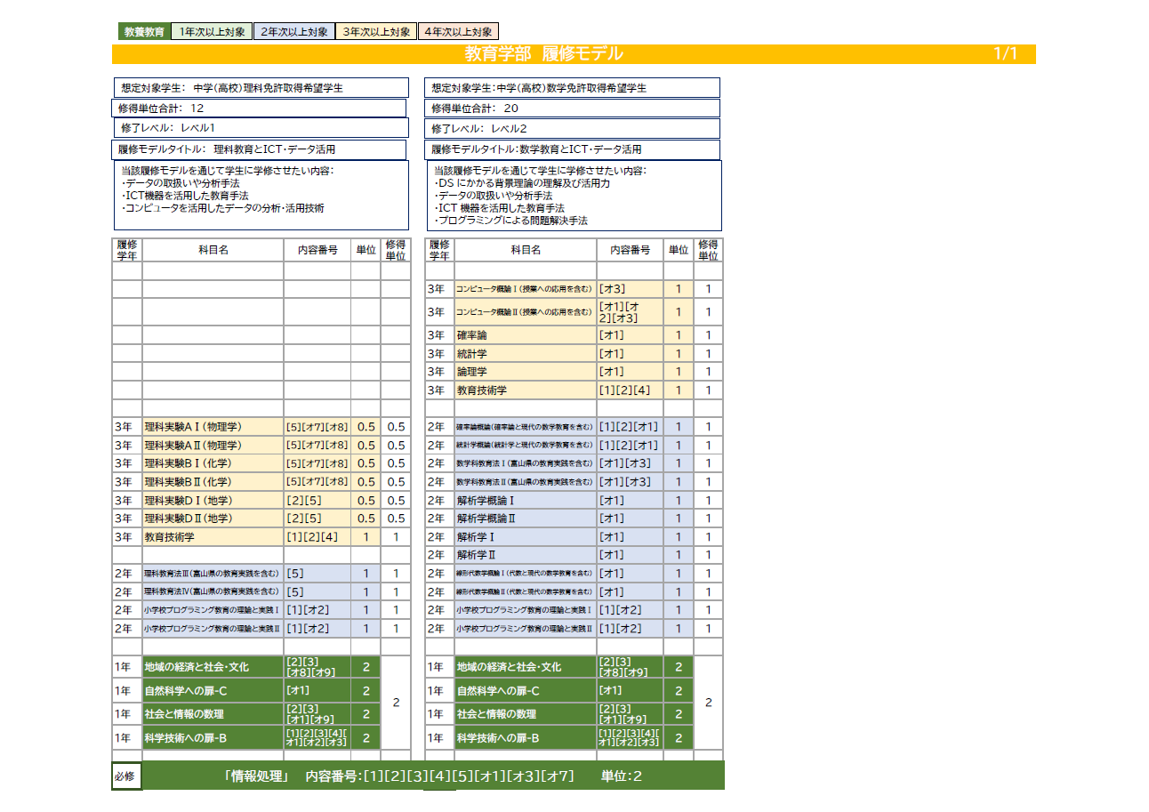Select the 線形代数学概論Ⅰ course row
The image size is (1149, 812).
[574, 574]
